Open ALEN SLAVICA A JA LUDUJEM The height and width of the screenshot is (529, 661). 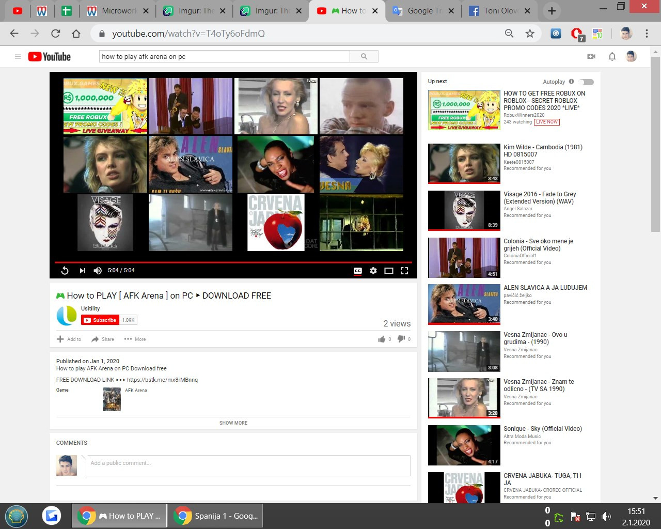pyautogui.click(x=545, y=288)
